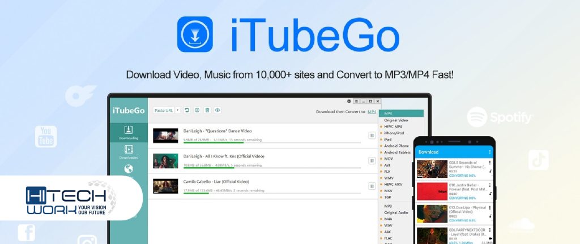Select MP3 audio format
This screenshot has width=580, height=244.
pyautogui.click(x=387, y=206)
